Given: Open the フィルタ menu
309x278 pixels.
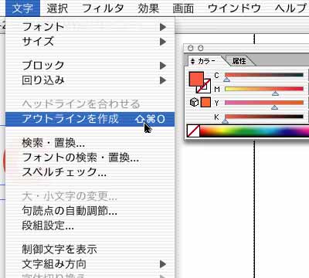Looking at the screenshot, I should (103, 8).
